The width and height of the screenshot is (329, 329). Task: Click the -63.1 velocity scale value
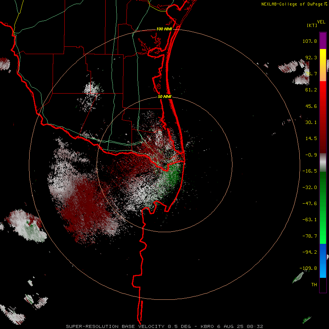310,220
